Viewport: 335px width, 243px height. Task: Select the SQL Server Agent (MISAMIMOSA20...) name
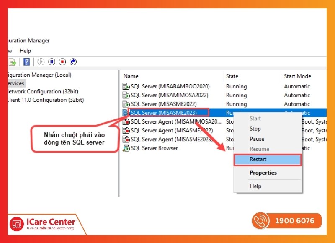pos(176,121)
